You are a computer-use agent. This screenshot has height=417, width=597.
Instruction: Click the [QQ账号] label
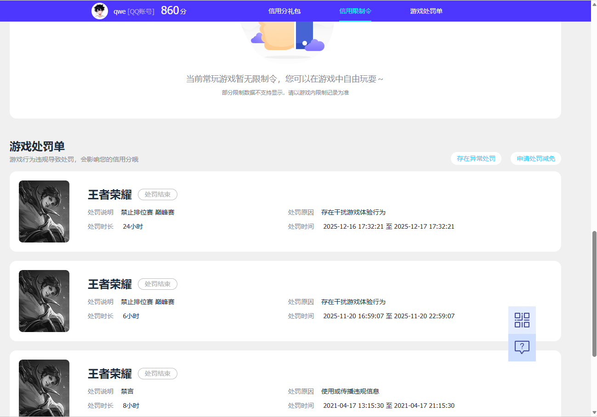tap(141, 11)
